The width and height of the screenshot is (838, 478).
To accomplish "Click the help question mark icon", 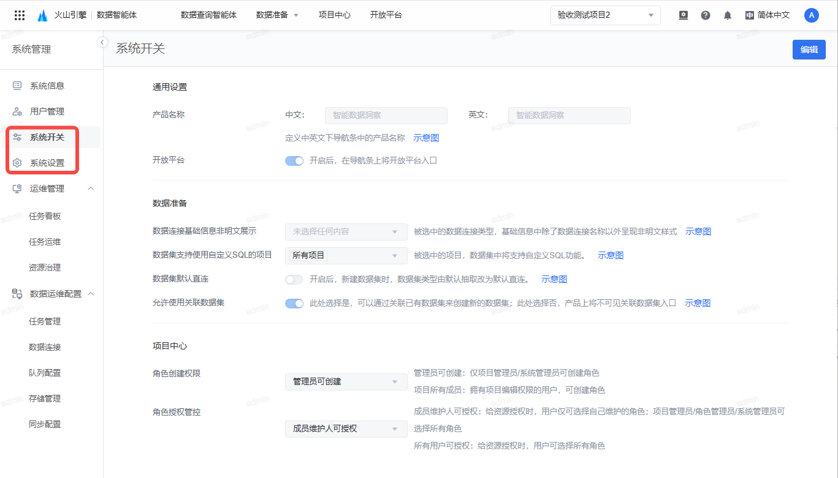I will tap(706, 15).
